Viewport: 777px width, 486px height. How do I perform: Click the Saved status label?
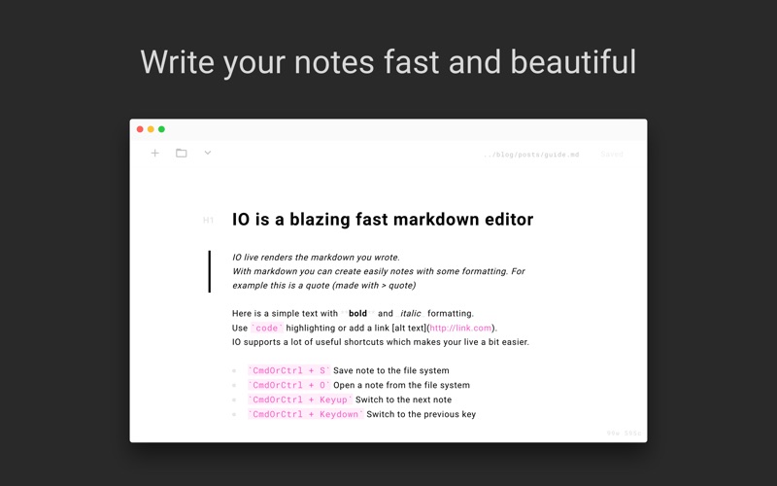(x=612, y=155)
